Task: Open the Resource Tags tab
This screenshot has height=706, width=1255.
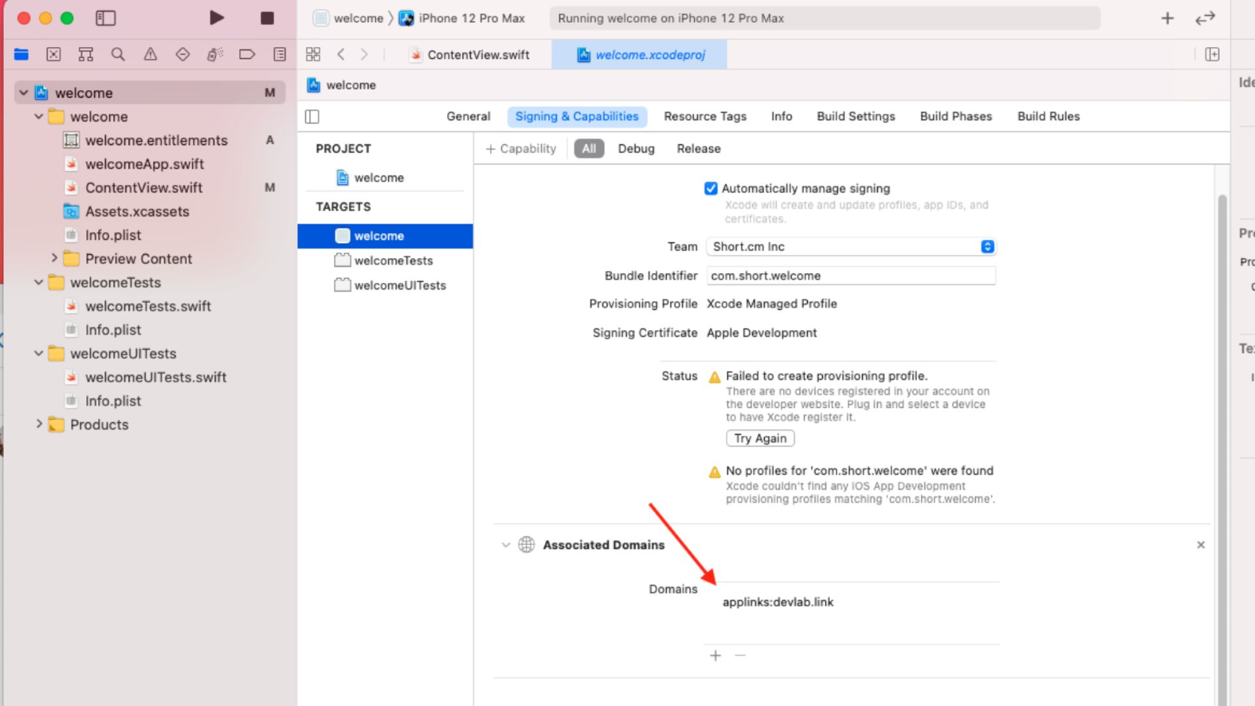Action: tap(705, 116)
